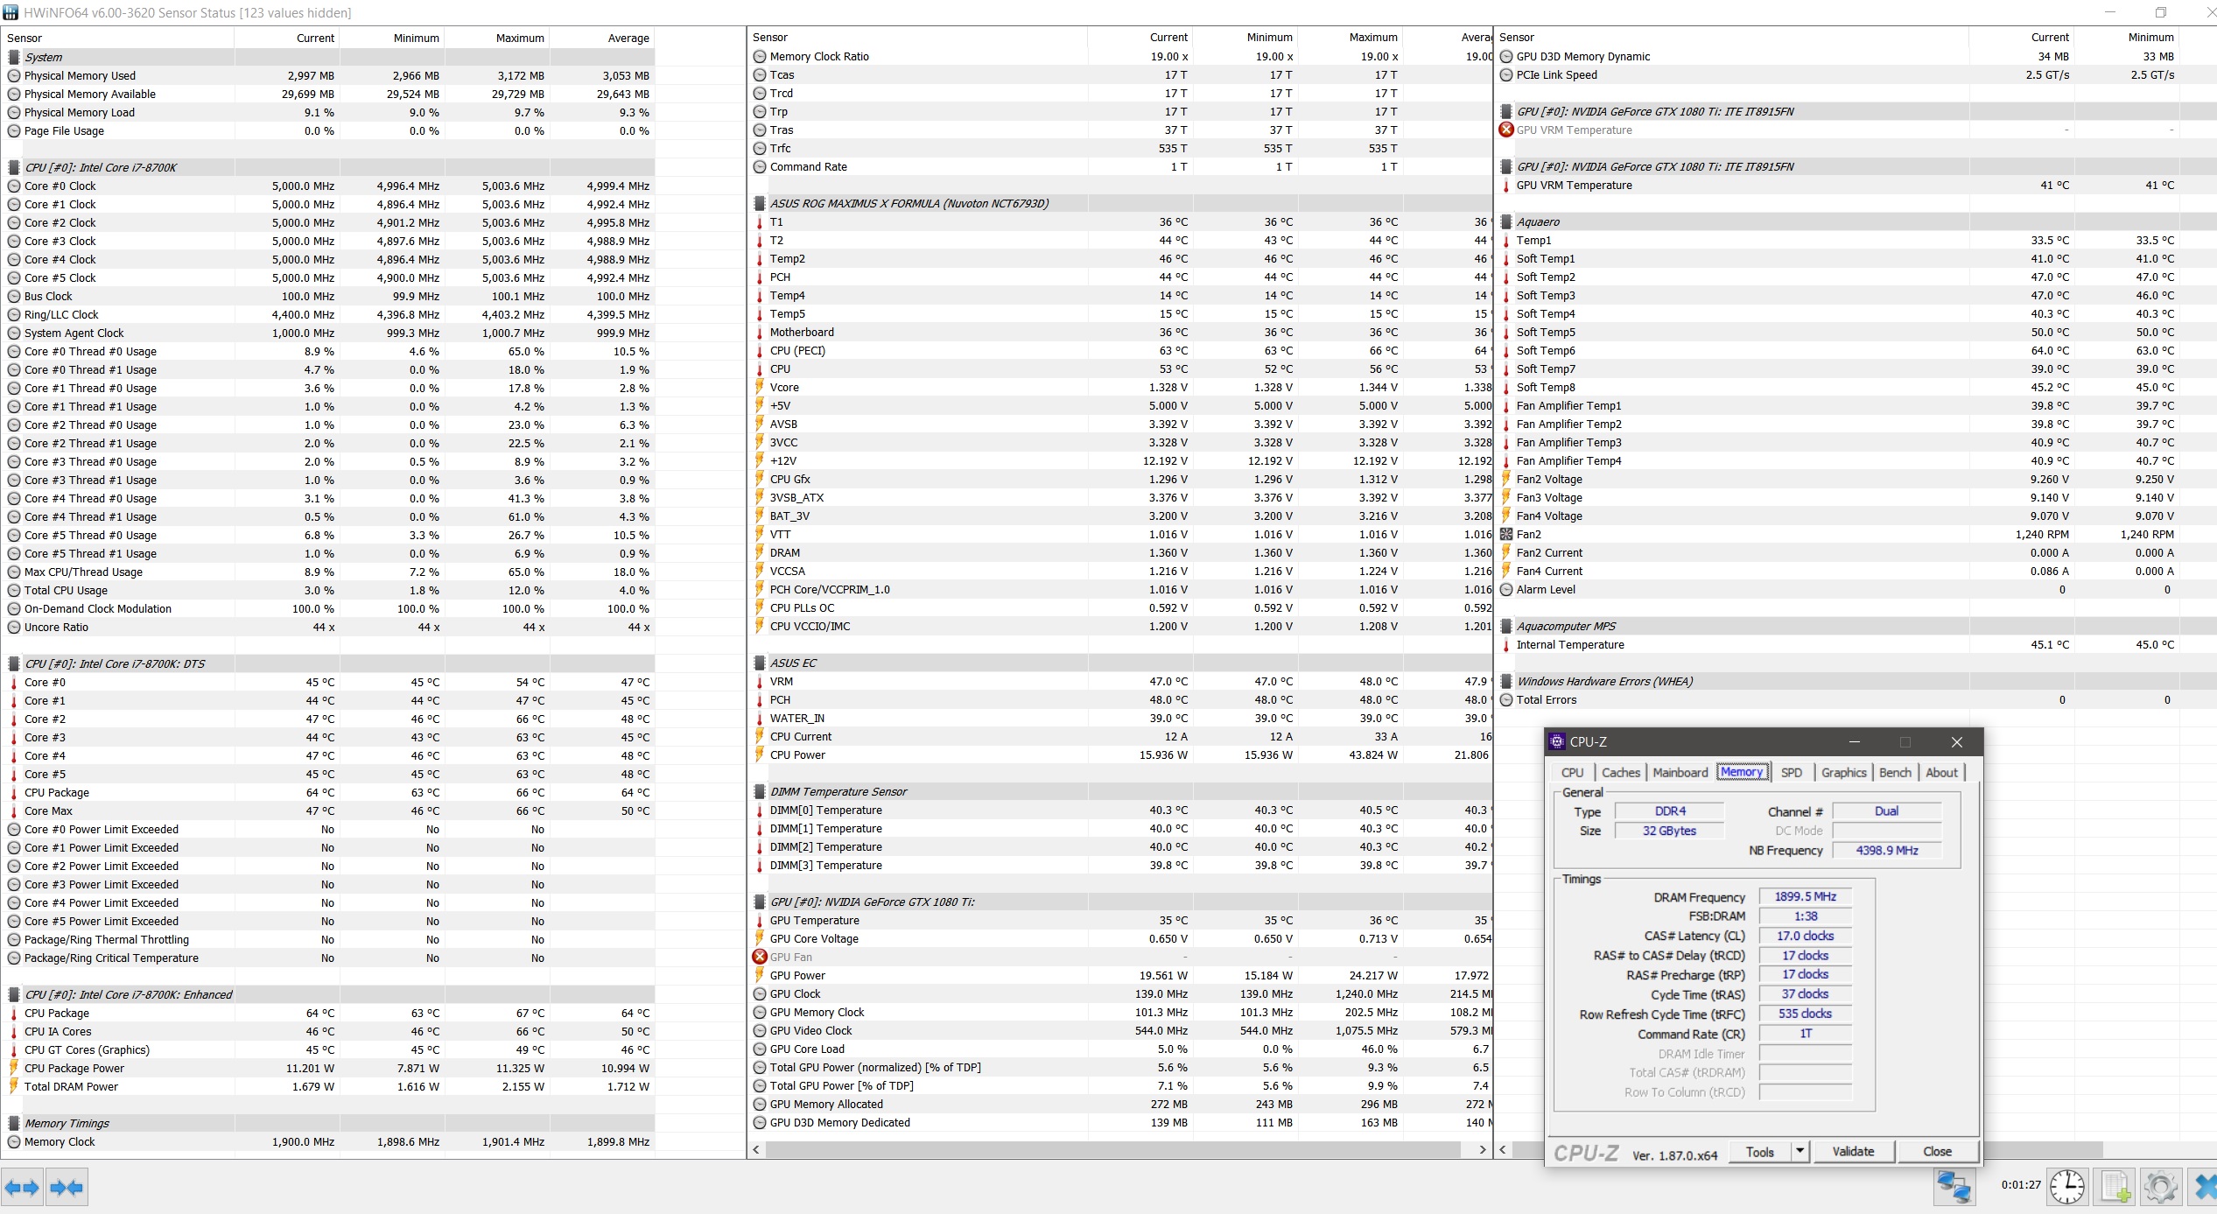Click the red X GPU VRM Temperature icon
This screenshot has width=2217, height=1214.
coord(1506,130)
